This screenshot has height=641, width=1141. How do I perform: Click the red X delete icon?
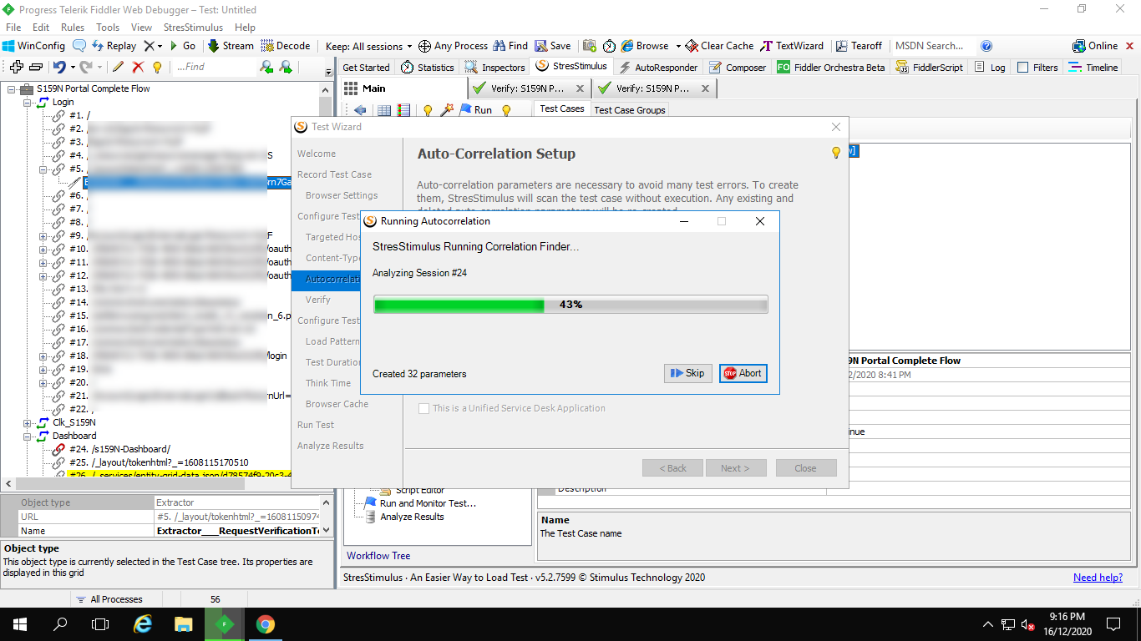138,67
